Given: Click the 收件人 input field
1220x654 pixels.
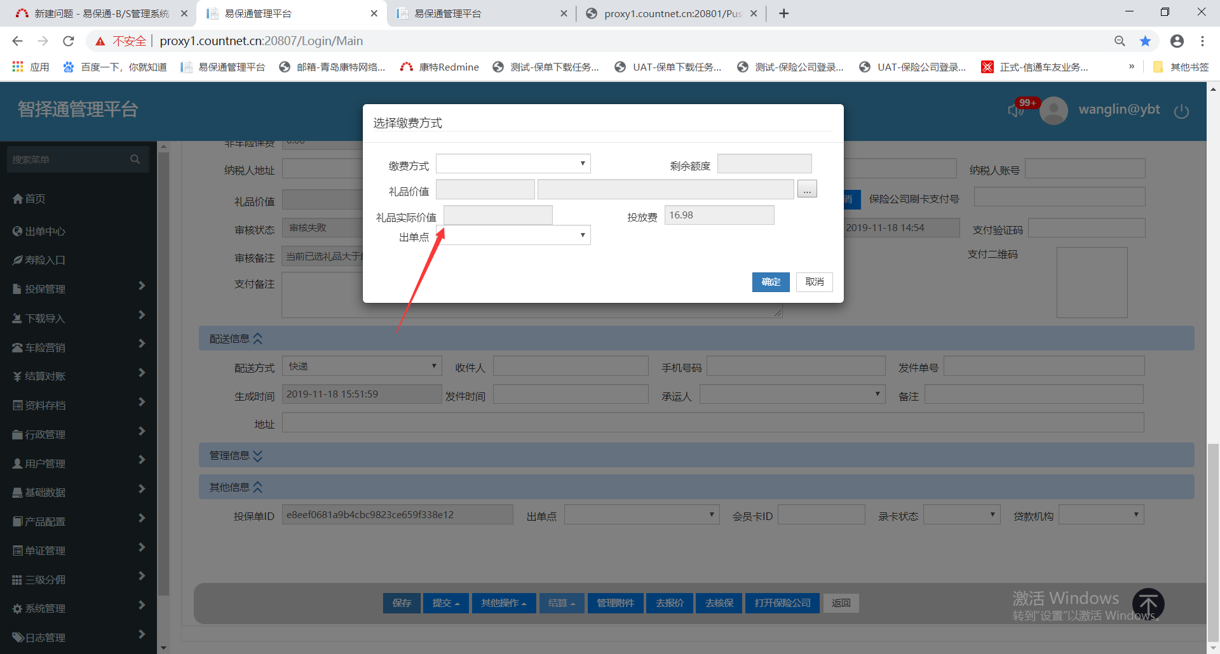Looking at the screenshot, I should (x=571, y=366).
